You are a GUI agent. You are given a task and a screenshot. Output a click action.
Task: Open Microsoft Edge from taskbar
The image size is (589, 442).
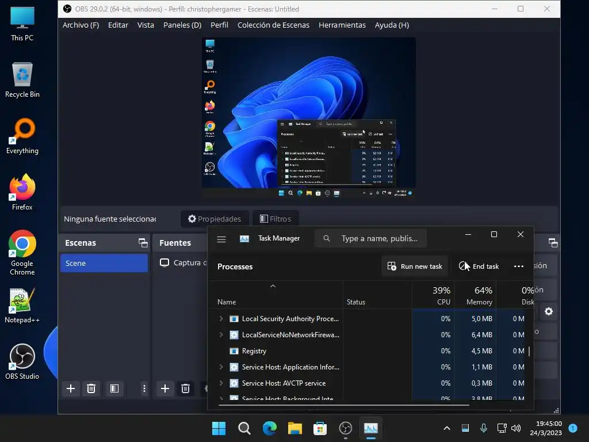pyautogui.click(x=269, y=428)
